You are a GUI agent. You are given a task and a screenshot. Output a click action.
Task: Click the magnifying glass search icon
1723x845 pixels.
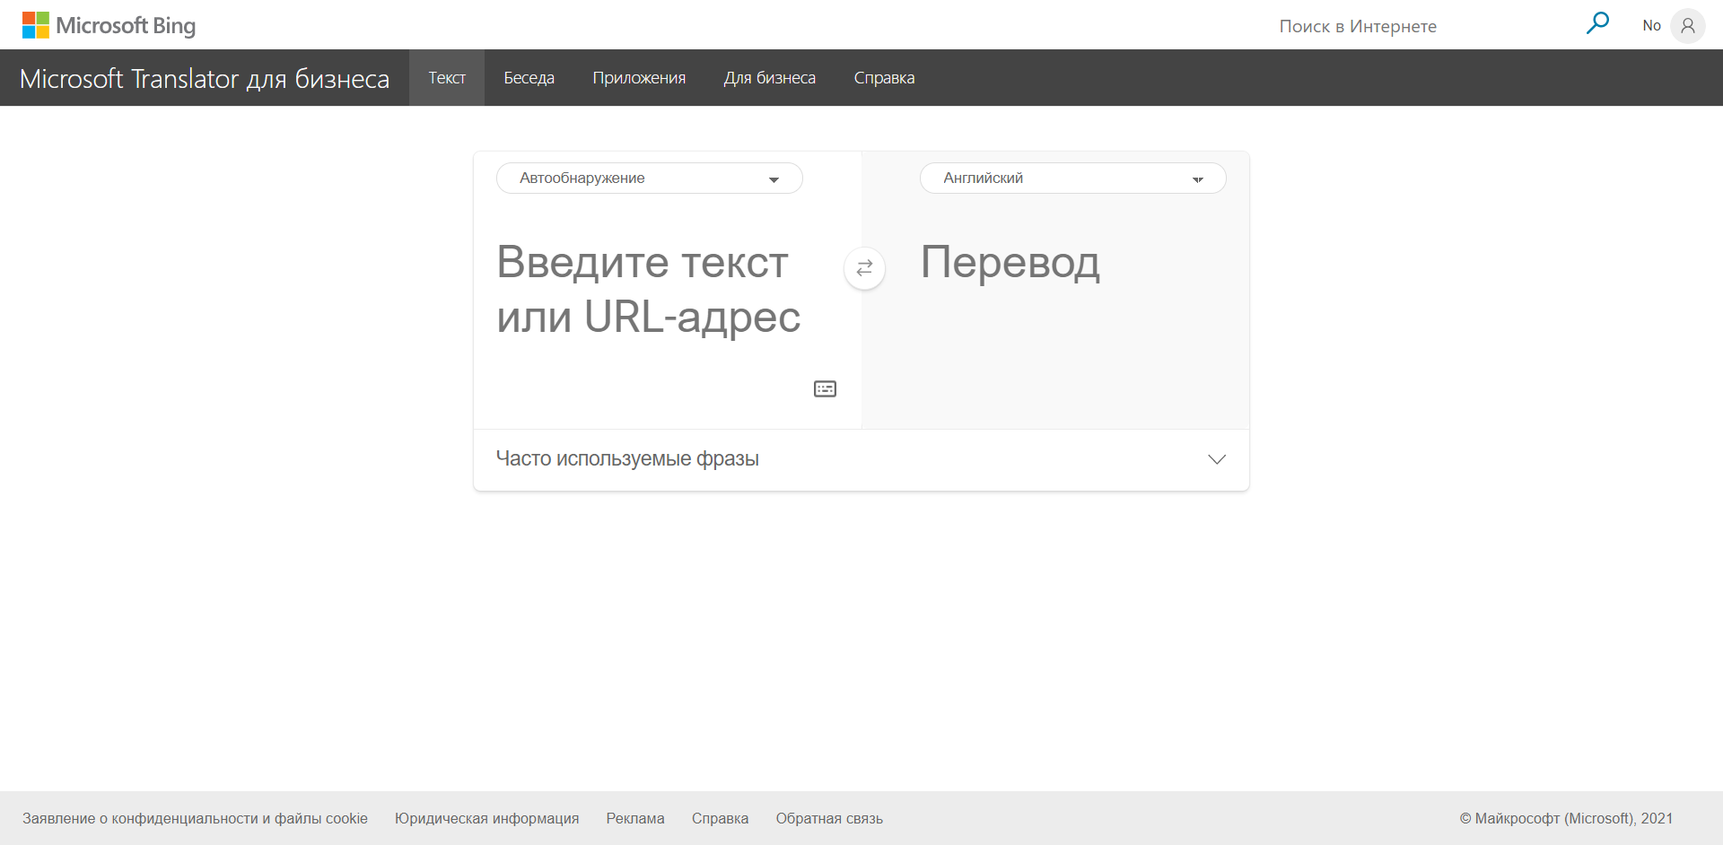point(1597,24)
